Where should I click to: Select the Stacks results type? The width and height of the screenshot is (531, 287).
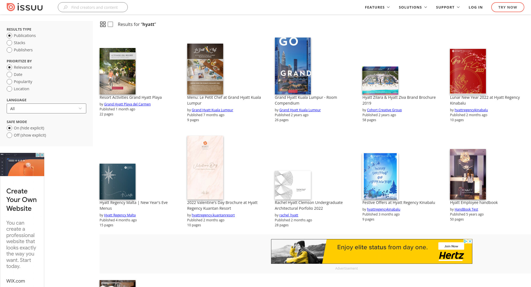pyautogui.click(x=9, y=43)
